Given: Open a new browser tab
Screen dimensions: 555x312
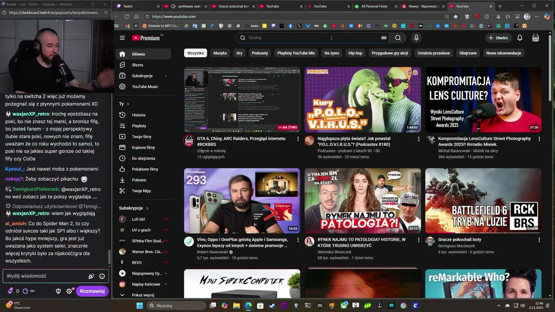Looking at the screenshot, I should point(500,6).
